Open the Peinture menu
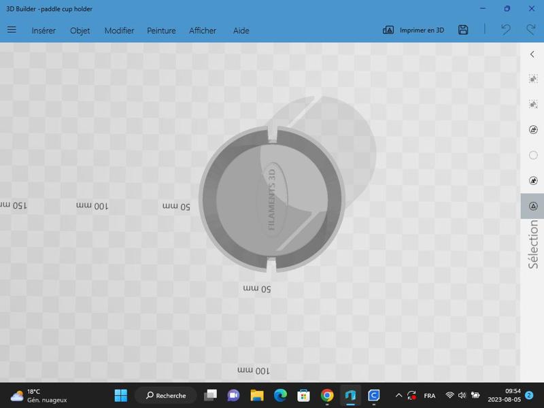 pos(161,31)
